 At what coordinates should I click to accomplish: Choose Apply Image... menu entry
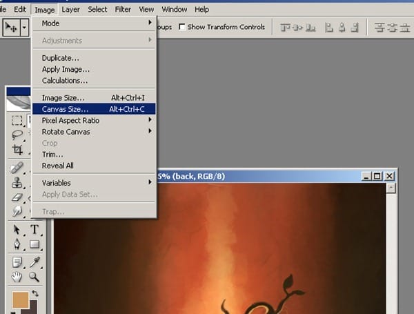[x=94, y=69]
